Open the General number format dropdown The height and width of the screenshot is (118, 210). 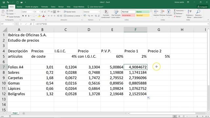[x=99, y=12]
